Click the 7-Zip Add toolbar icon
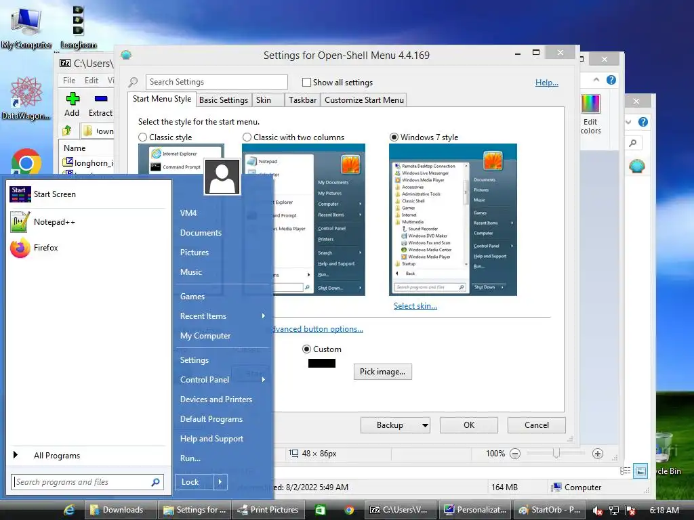 (x=72, y=104)
